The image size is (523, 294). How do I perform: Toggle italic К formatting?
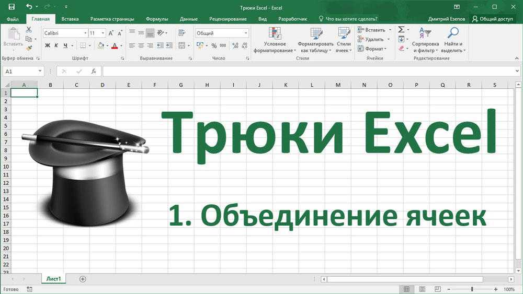pos(56,46)
